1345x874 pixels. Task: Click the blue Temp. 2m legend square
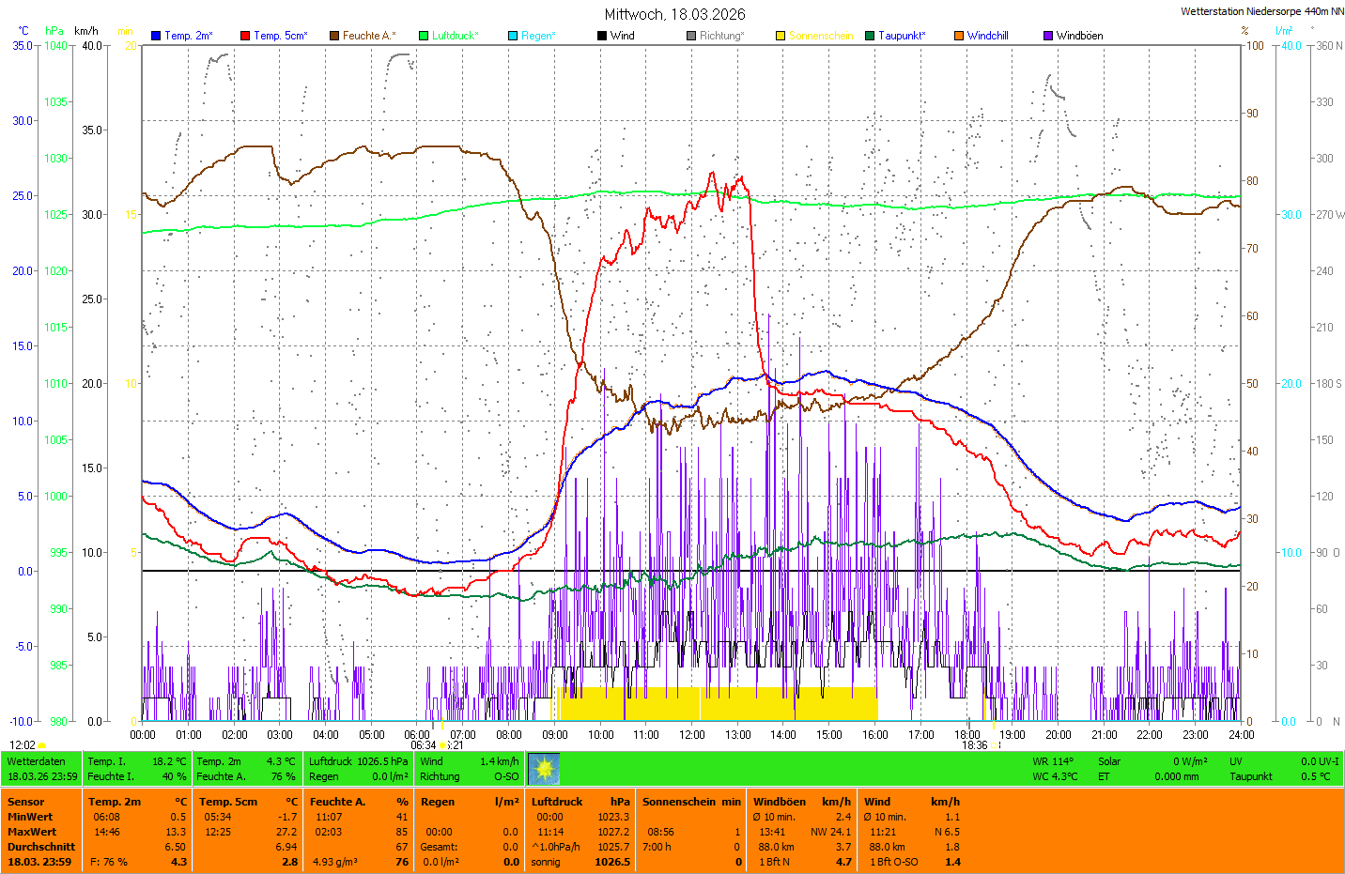coord(156,36)
